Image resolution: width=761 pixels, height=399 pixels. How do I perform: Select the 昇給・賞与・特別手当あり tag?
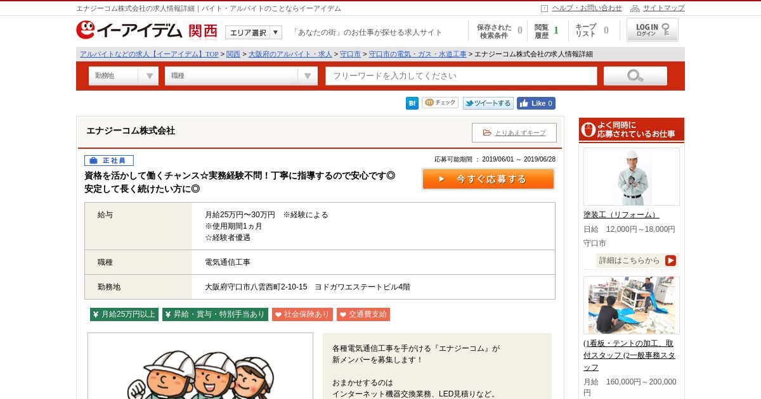(x=216, y=314)
